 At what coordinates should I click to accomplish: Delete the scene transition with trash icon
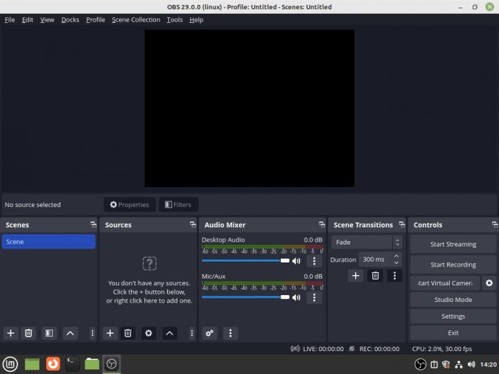pyautogui.click(x=375, y=276)
